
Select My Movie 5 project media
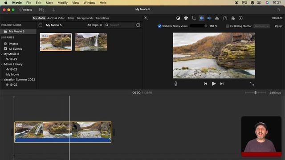point(18,32)
